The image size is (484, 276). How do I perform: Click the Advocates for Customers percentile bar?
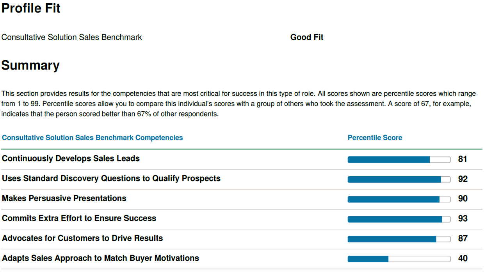(x=399, y=239)
